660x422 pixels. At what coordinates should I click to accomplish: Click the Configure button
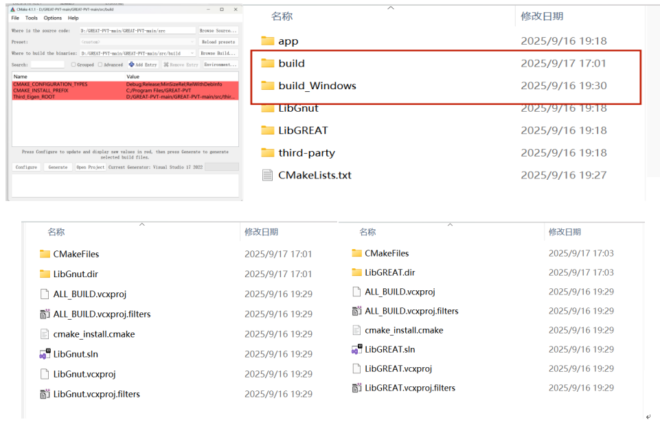click(x=26, y=167)
